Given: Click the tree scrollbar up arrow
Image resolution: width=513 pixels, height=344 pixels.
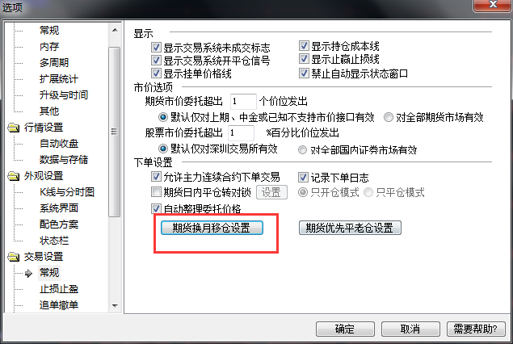Looking at the screenshot, I should pos(115,30).
